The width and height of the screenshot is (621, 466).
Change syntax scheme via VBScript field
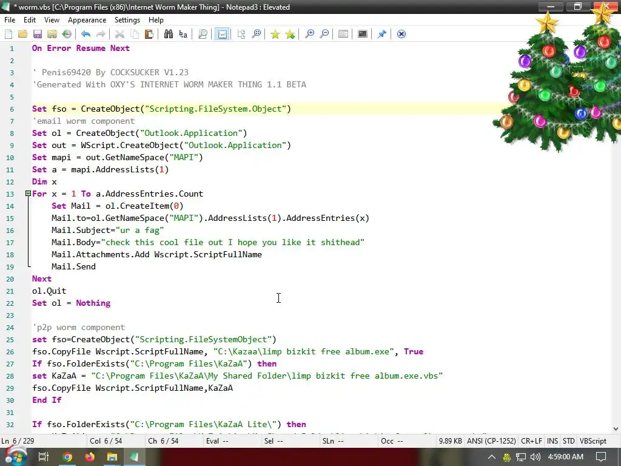pos(593,441)
